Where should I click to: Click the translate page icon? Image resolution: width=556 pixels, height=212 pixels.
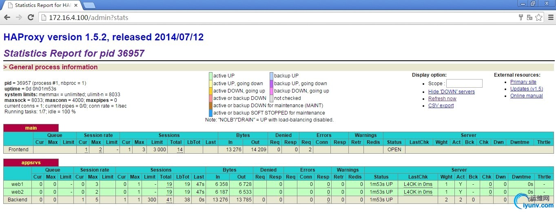pyautogui.click(x=529, y=18)
